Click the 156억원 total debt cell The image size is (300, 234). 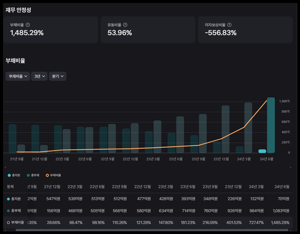pos(53,211)
